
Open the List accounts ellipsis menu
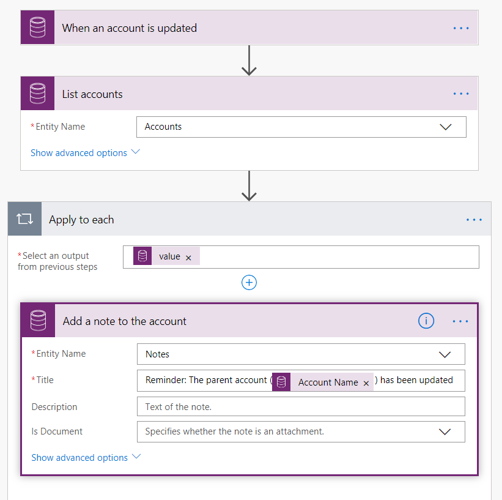(461, 94)
